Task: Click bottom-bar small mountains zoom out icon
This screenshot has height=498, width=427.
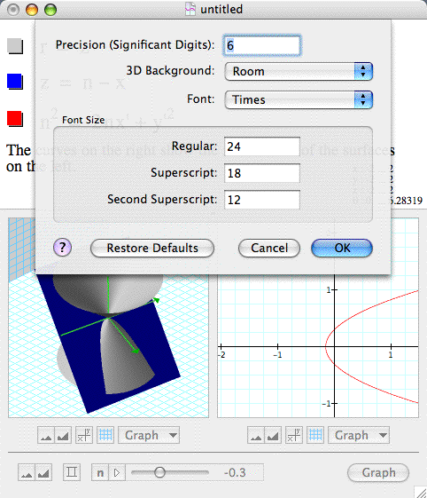Action: pos(27,472)
